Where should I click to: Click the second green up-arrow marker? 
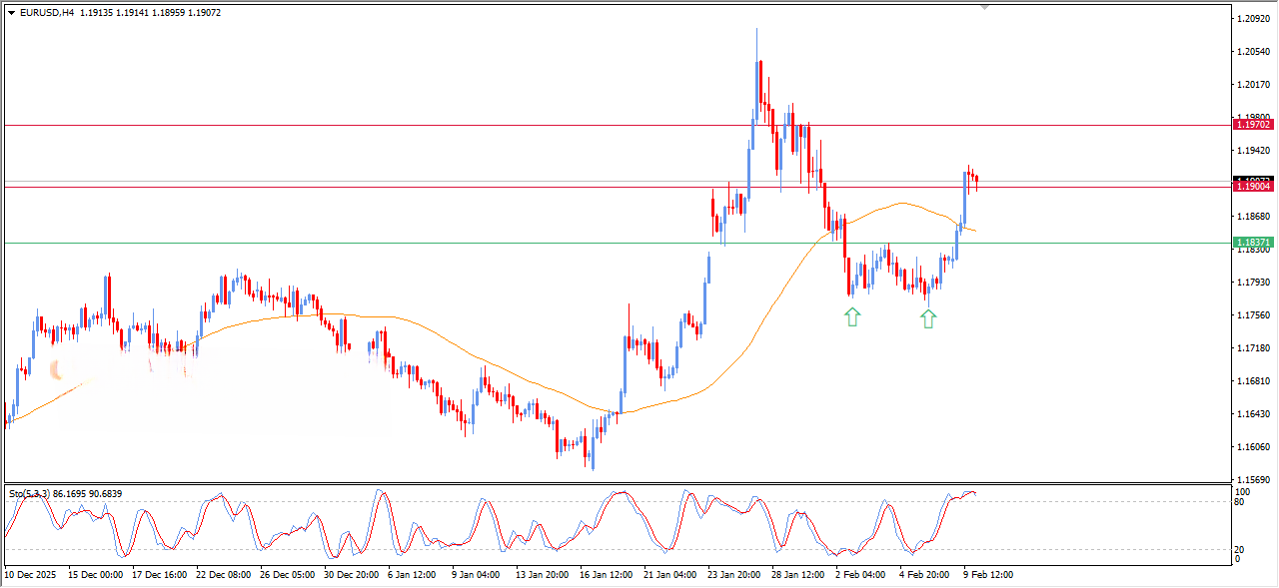pos(928,318)
